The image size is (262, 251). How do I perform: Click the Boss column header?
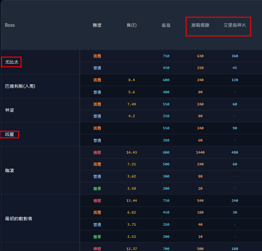[x=10, y=25]
